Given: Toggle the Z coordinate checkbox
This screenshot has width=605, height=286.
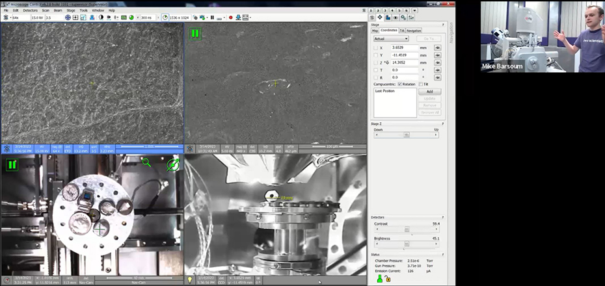Looking at the screenshot, I should tap(376, 62).
